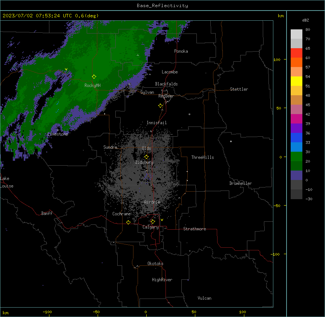Click the red swatch between 65 and 60 dBZ
The image size is (325, 317).
coord(296,53)
